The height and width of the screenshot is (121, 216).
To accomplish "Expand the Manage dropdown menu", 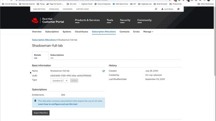I will tap(148, 32).
